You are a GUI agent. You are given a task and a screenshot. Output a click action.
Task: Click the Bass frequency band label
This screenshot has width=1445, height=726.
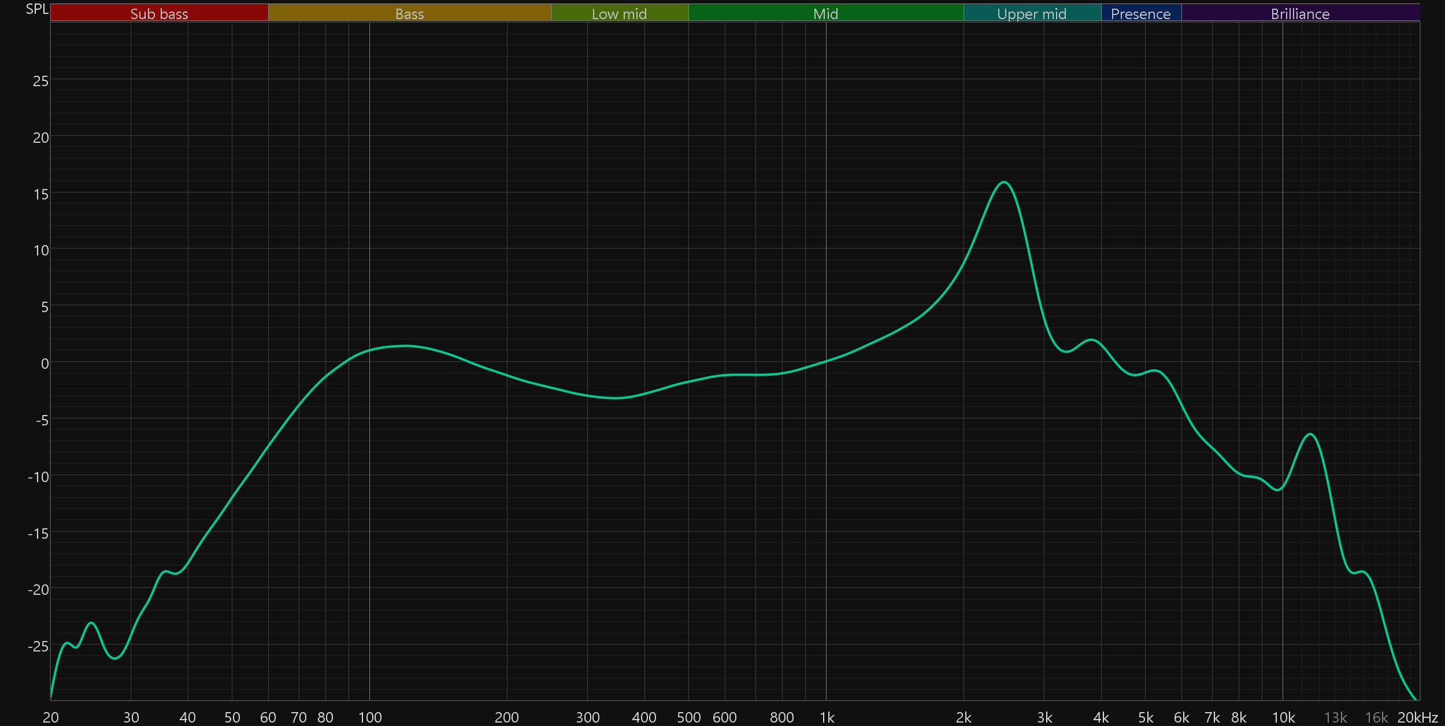point(409,13)
